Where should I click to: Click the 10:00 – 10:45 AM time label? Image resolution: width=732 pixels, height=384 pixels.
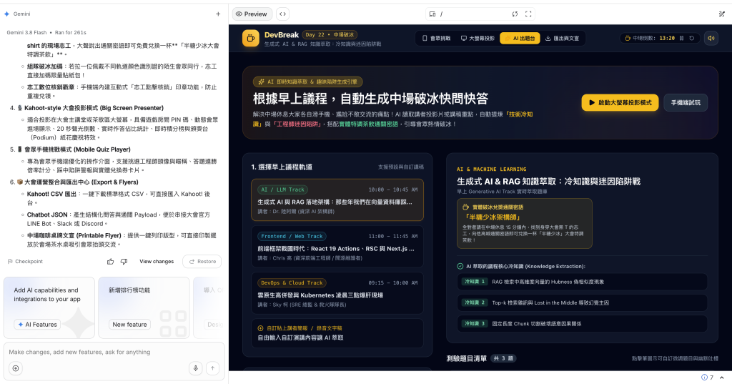pyautogui.click(x=392, y=189)
